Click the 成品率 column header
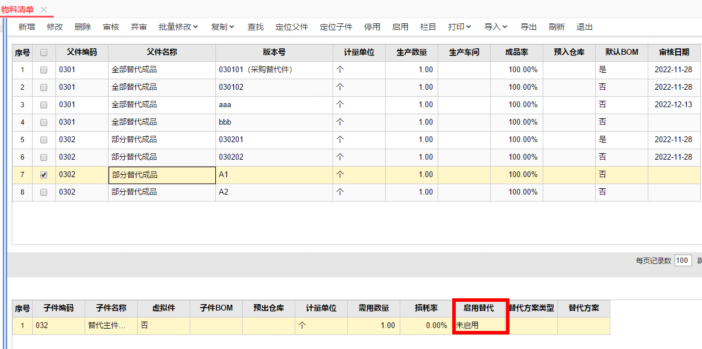The image size is (702, 349). click(x=516, y=52)
